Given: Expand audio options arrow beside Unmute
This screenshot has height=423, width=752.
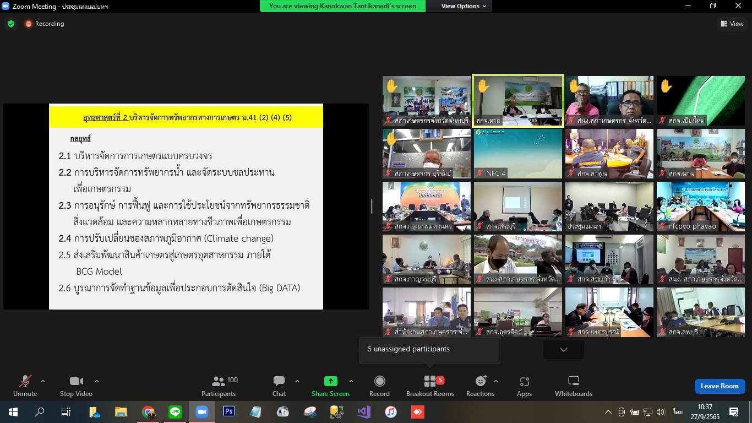Looking at the screenshot, I should (x=43, y=381).
